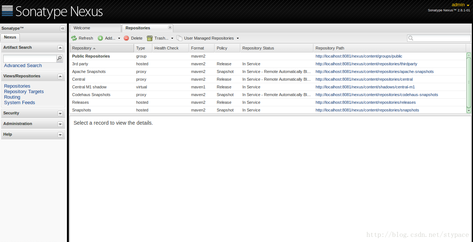Open the repositories/releases URL

(366, 103)
